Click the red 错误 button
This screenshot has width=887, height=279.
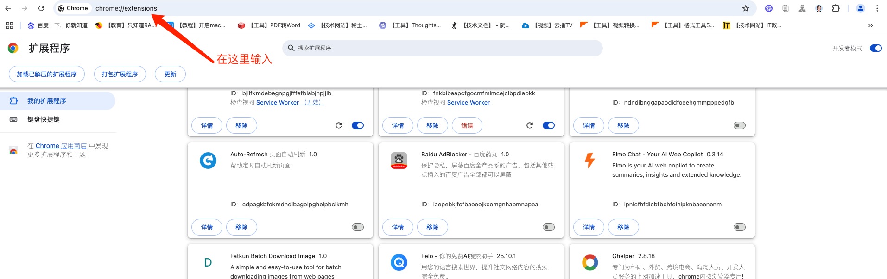coord(467,125)
